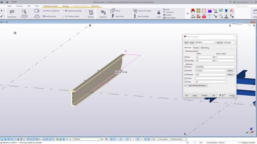Click the selection arrow tool at ribbon left
The width and height of the screenshot is (257, 144).
[x=2, y=11]
